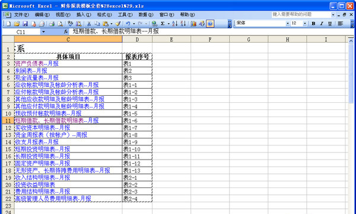Open the 插入(I) menu
Viewport: 356px width, 214px height.
point(84,15)
